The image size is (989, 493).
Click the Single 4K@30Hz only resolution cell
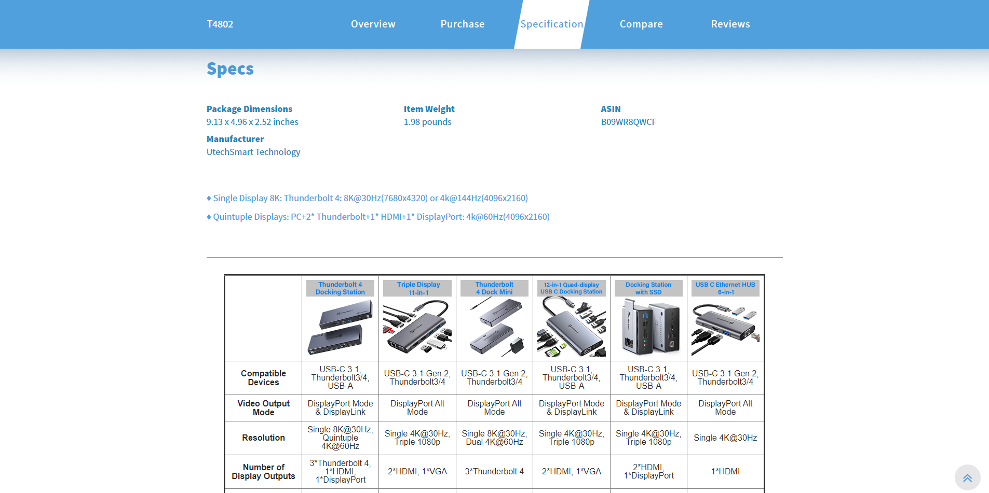(725, 438)
